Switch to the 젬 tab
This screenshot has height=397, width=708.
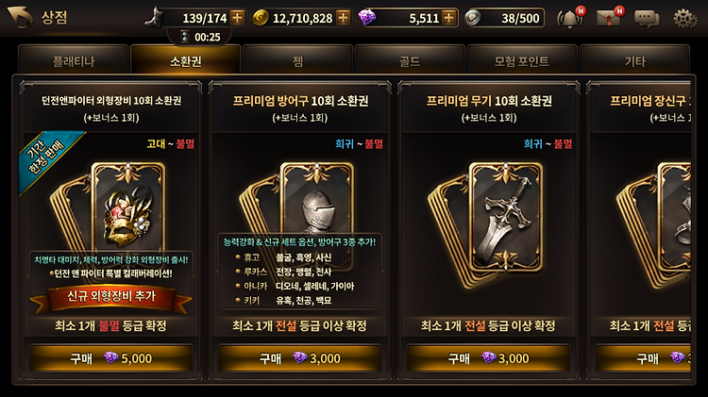[297, 60]
